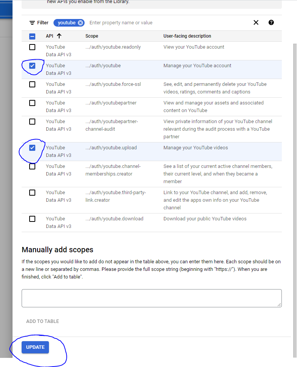Enable the youtube.force-ssl scope checkbox
The image size is (297, 367).
[32, 84]
